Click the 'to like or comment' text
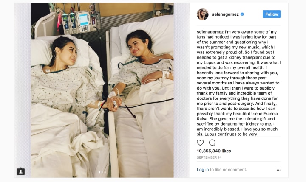 click(229, 170)
